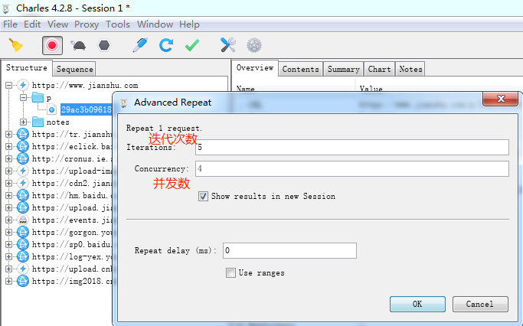This screenshot has height=326, width=523.
Task: Click the globe icon for gorgon.yo host
Action: coord(23,232)
